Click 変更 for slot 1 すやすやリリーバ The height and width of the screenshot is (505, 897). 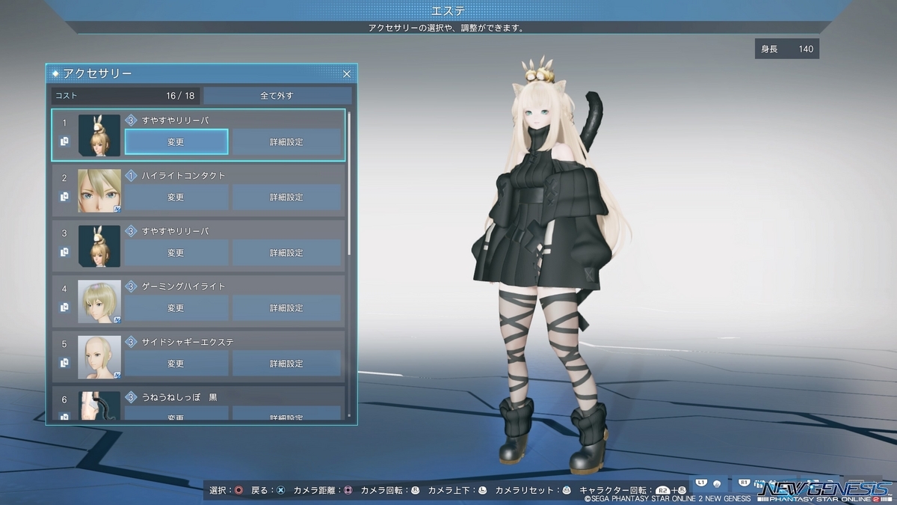(x=176, y=142)
